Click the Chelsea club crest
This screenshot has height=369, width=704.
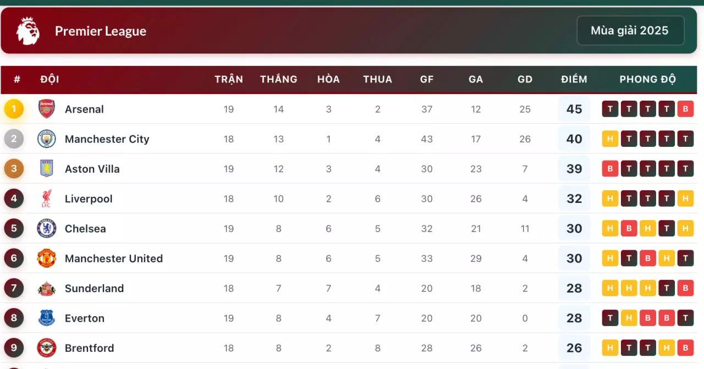click(47, 228)
